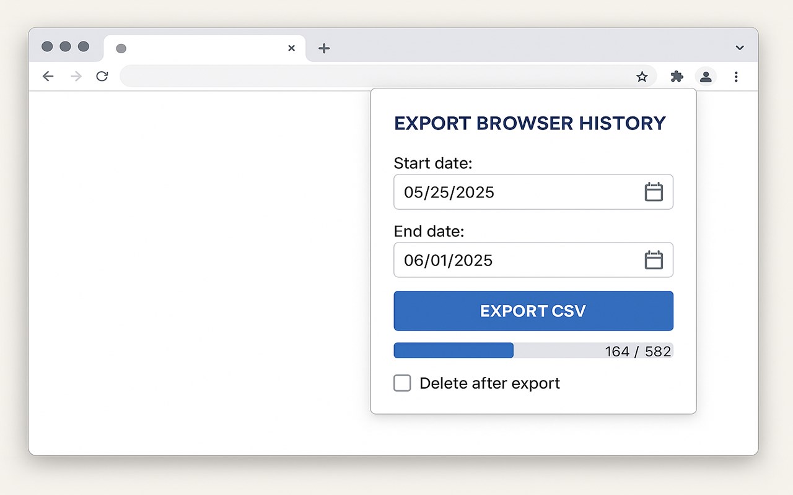Click the Delete after export label
793x495 pixels.
[x=489, y=384]
